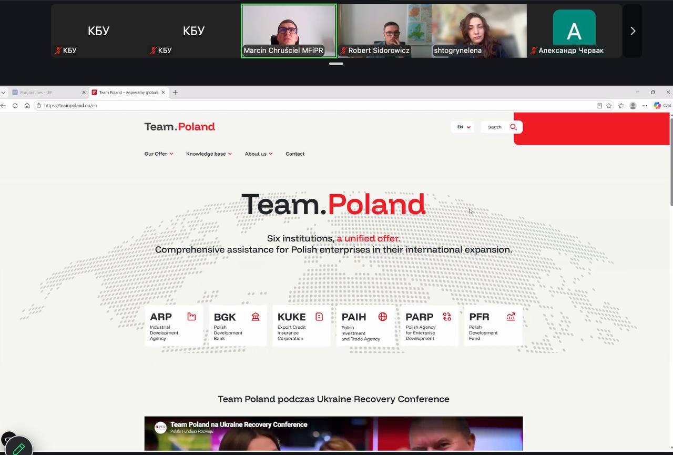The width and height of the screenshot is (673, 455).
Task: Add page to favorites with star icon
Action: tap(609, 105)
